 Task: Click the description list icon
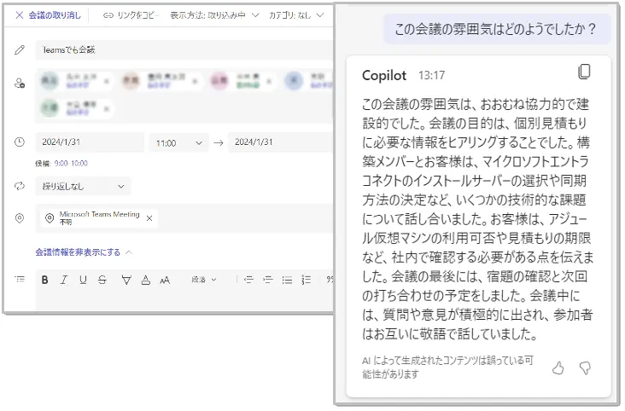coord(20,279)
